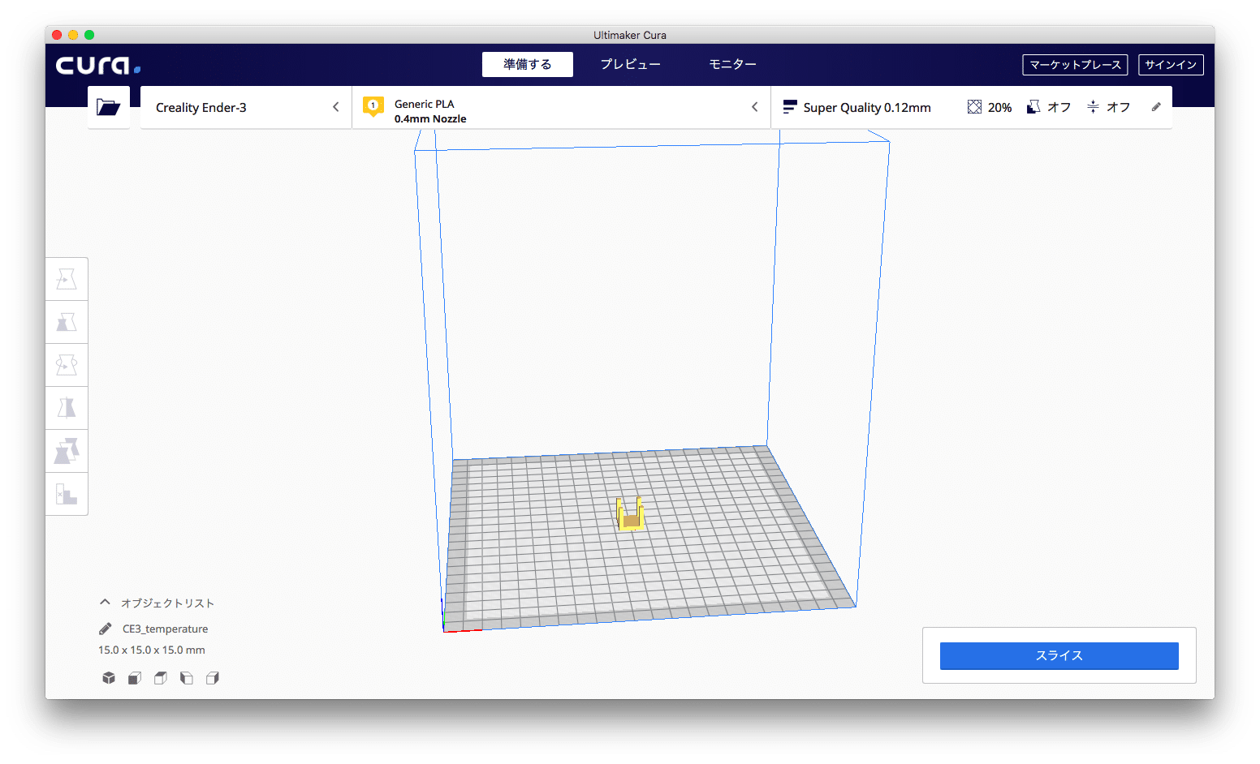Open Super Quality 0.12mm print settings
1260x764 pixels.
971,107
